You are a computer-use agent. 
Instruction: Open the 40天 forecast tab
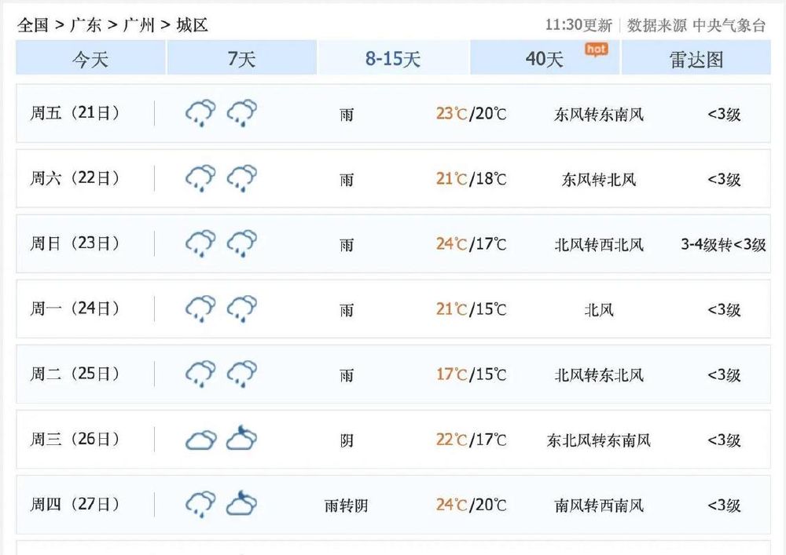pos(545,58)
